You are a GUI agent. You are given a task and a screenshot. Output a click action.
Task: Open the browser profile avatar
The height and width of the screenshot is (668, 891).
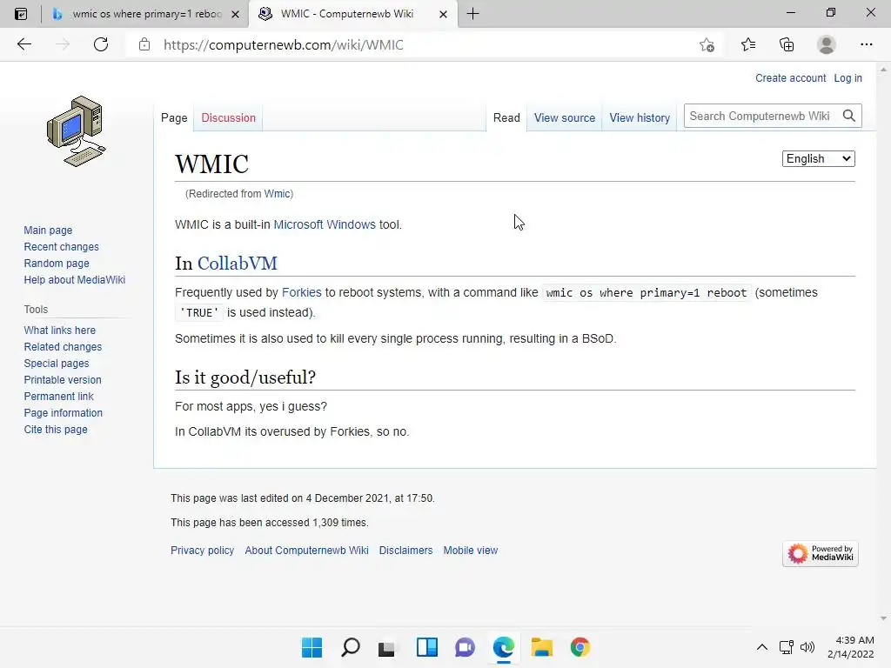click(827, 44)
